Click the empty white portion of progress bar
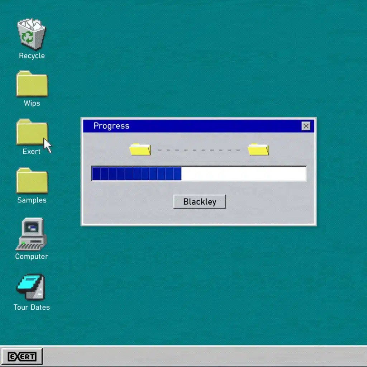The width and height of the screenshot is (367, 367). (244, 174)
